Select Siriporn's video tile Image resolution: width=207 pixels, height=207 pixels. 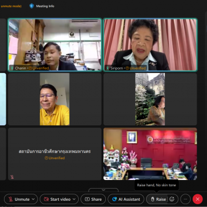[x=150, y=45]
